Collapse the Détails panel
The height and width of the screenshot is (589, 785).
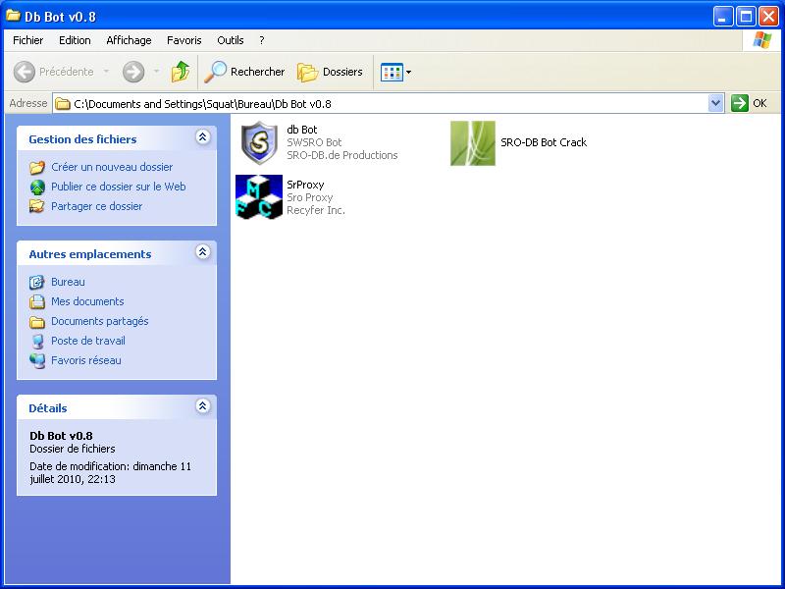[x=203, y=406]
